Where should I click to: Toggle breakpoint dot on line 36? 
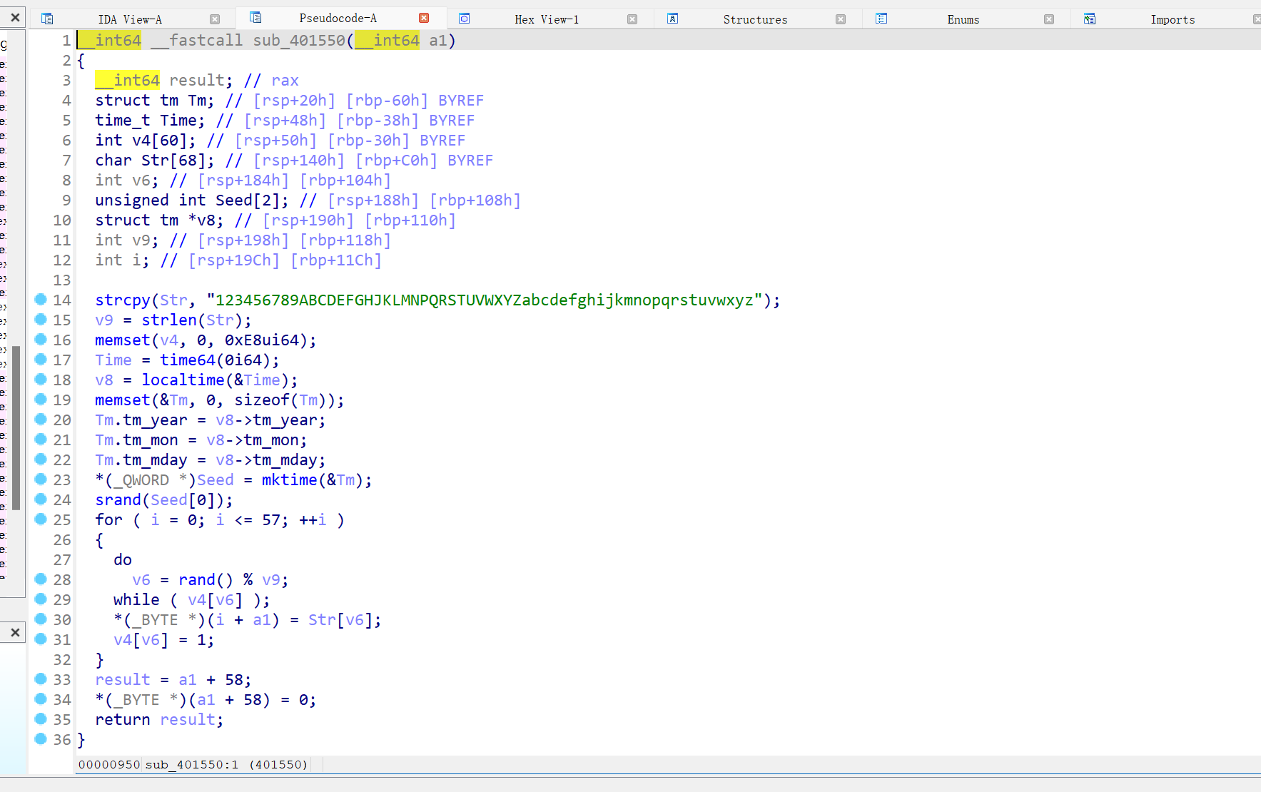(x=41, y=739)
